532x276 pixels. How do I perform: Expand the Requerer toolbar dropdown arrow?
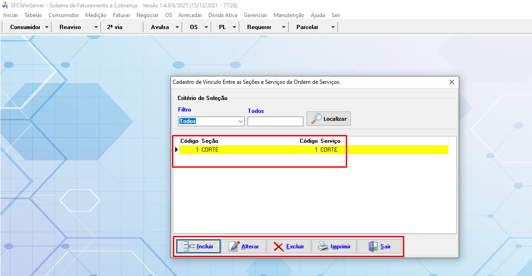[x=284, y=27]
